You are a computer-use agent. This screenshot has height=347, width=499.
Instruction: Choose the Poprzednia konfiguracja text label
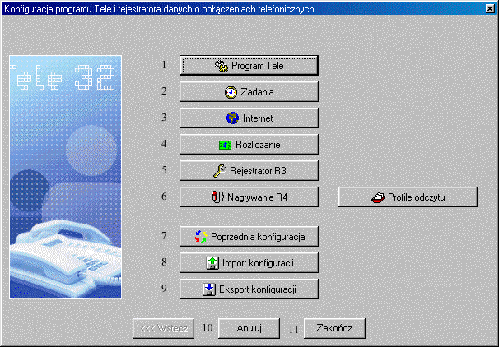[x=258, y=238]
